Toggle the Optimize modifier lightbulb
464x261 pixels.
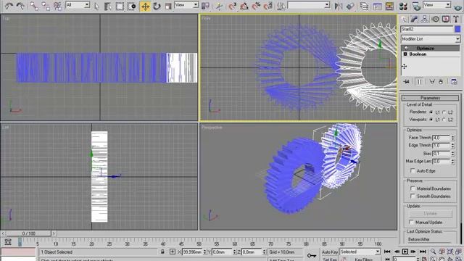click(x=406, y=48)
